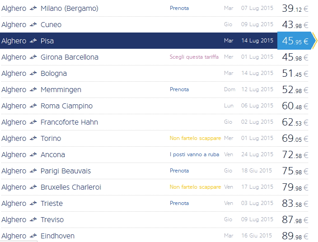Click 'Scegli questa tariffa' for Girona Barcellona

[194, 57]
